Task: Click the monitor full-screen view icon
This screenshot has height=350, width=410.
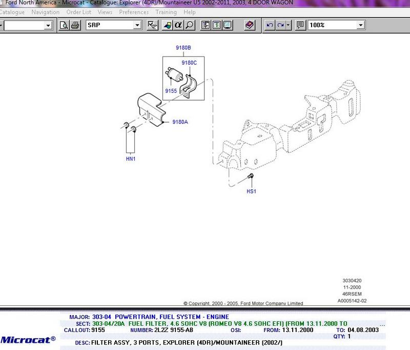Action: click(x=228, y=25)
